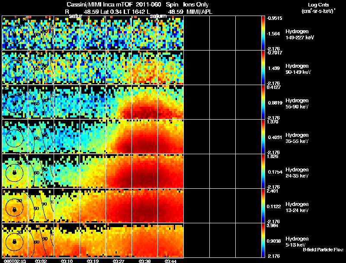Click the 1.370 colorbar maximum value
This screenshot has height=263, width=346.
(x=272, y=122)
